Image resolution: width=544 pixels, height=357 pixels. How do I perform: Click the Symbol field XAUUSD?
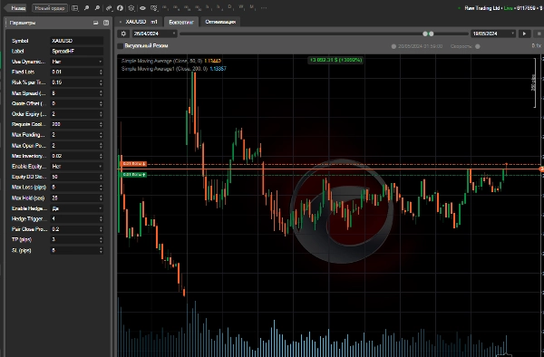(x=77, y=41)
